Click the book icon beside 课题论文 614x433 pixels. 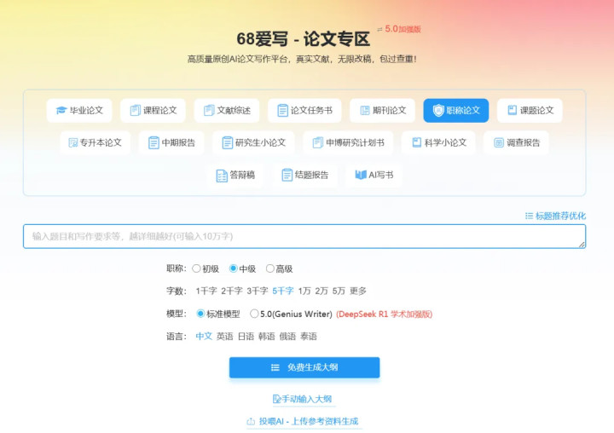click(513, 110)
